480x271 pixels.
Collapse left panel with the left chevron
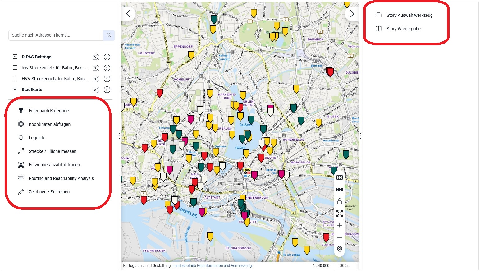(128, 14)
